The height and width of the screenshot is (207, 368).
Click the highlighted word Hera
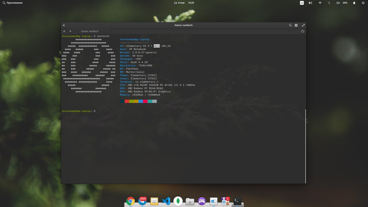[x=157, y=46]
